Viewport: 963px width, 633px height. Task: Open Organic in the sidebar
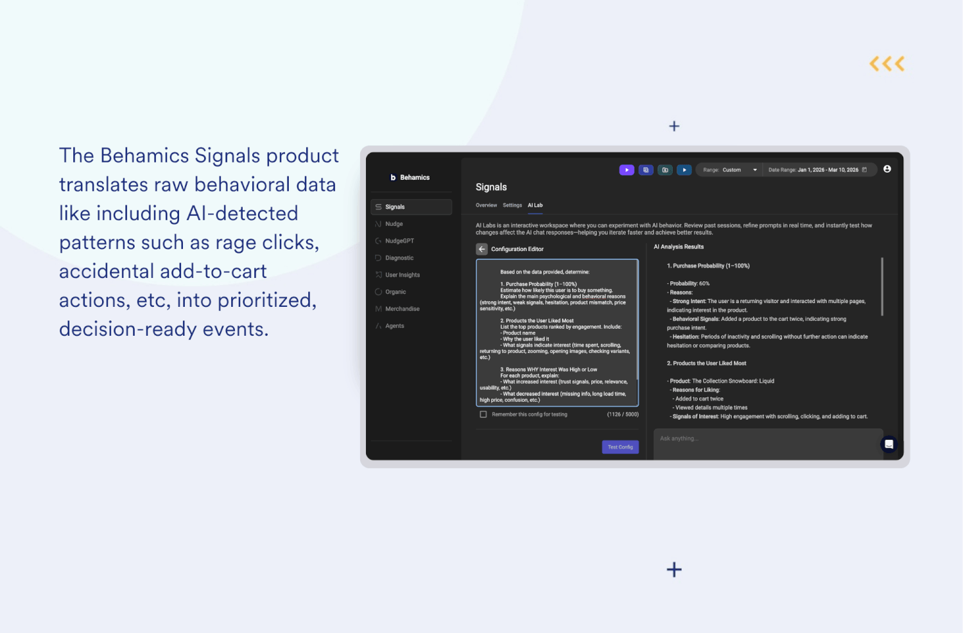point(412,292)
